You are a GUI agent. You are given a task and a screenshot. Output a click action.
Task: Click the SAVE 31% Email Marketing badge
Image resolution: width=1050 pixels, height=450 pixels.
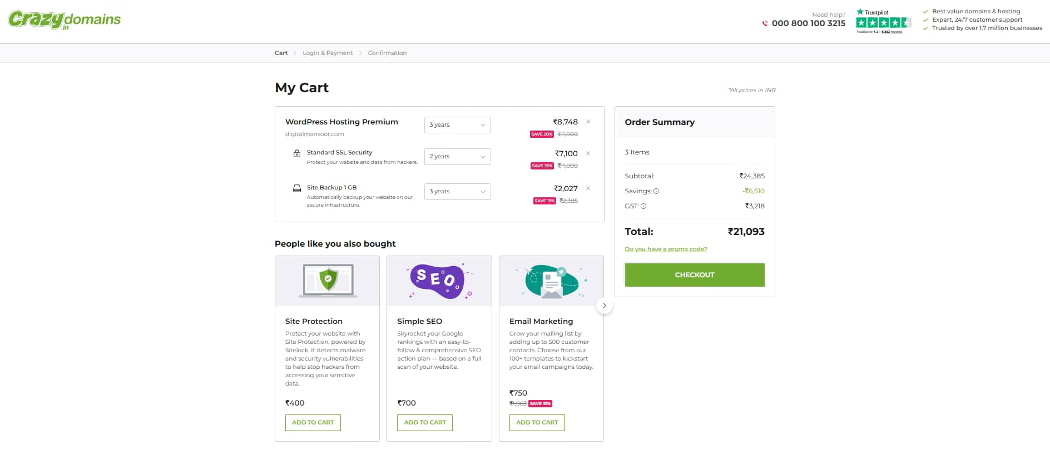pos(540,404)
